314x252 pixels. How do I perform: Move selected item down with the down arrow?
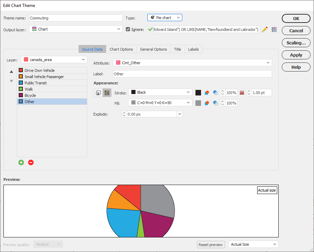click(x=11, y=81)
